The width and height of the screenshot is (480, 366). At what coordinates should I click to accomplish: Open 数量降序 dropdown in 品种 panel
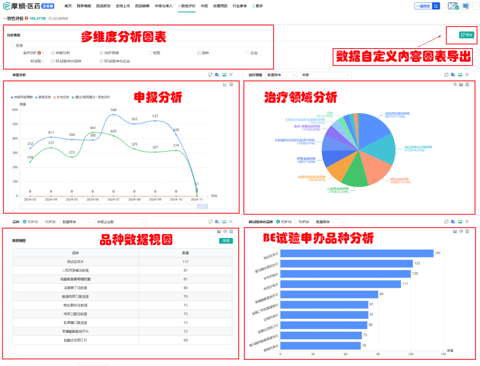(x=76, y=222)
